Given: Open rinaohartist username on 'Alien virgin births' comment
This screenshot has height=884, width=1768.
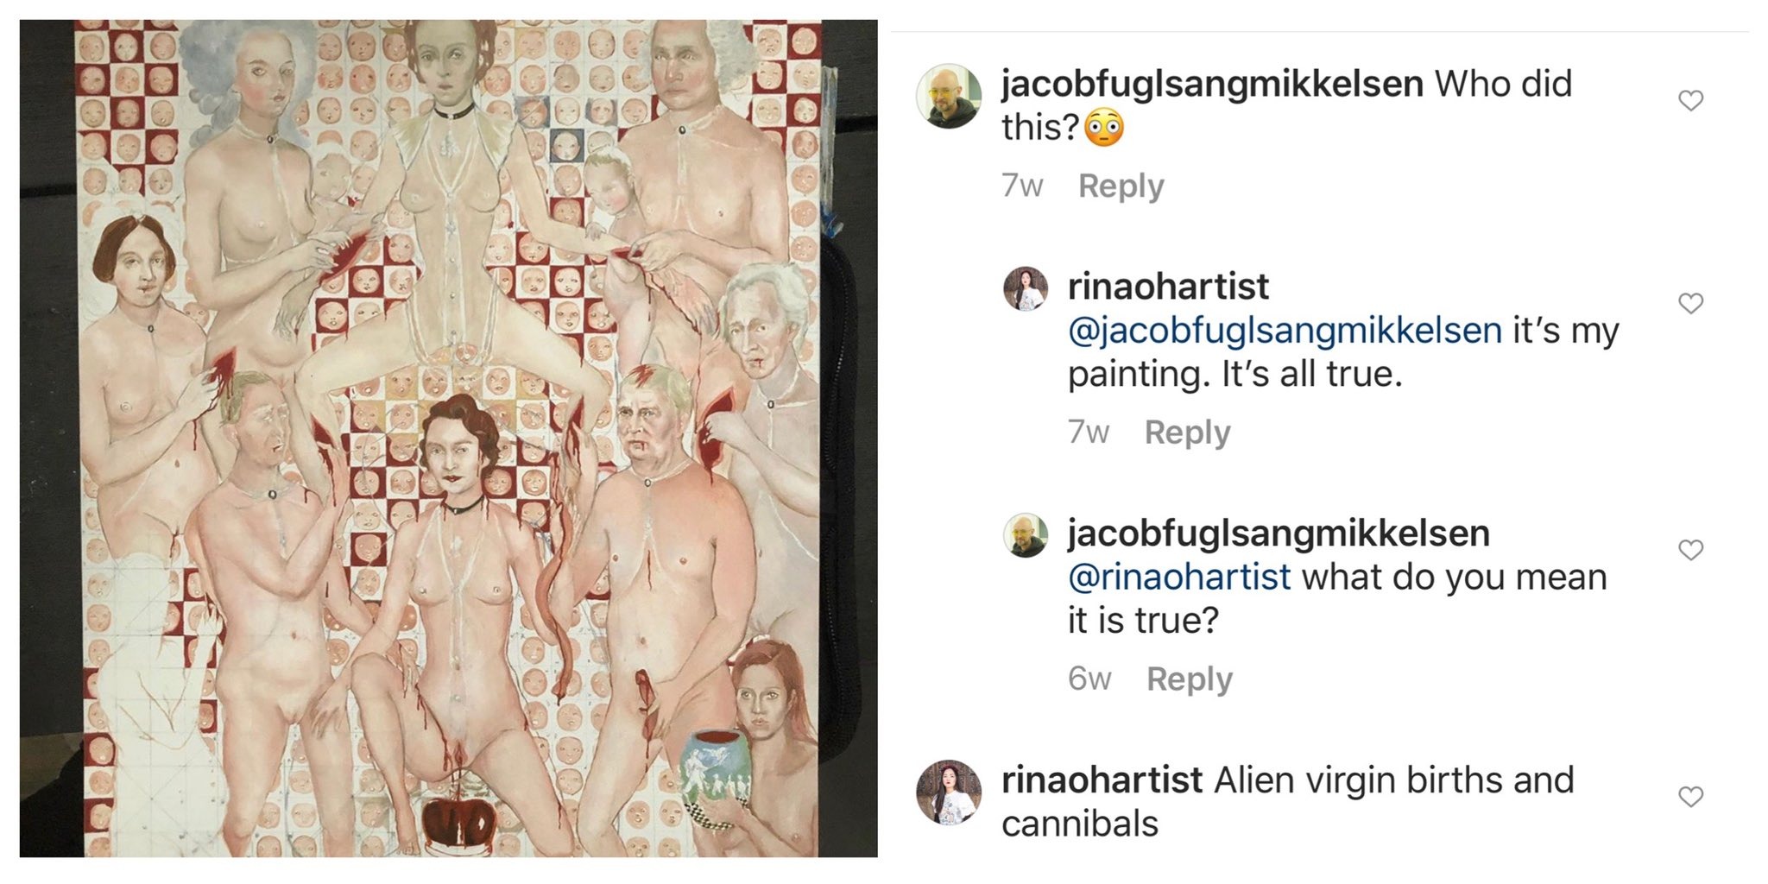Looking at the screenshot, I should [x=1102, y=780].
